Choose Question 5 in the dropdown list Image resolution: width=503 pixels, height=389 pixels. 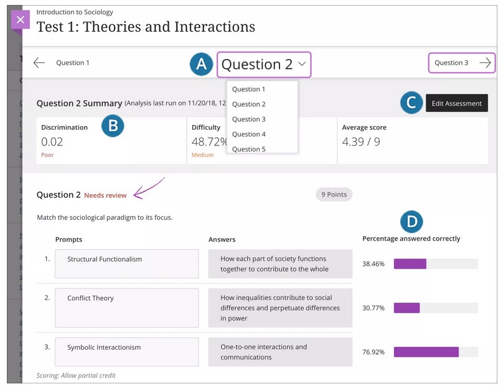point(248,149)
